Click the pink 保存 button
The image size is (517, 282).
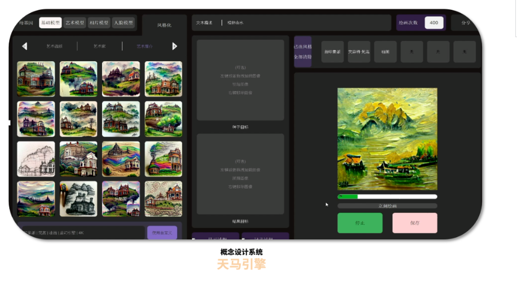(414, 223)
